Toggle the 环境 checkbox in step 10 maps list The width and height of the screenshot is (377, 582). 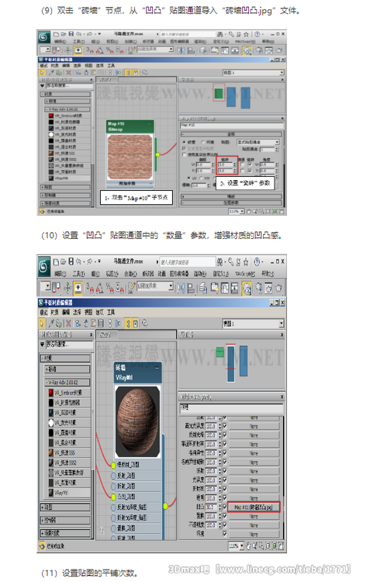pyautogui.click(x=225, y=534)
